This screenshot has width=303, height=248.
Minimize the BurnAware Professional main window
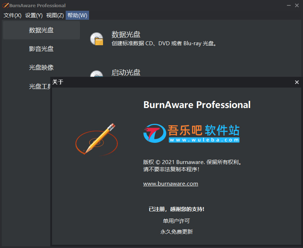(289, 5)
